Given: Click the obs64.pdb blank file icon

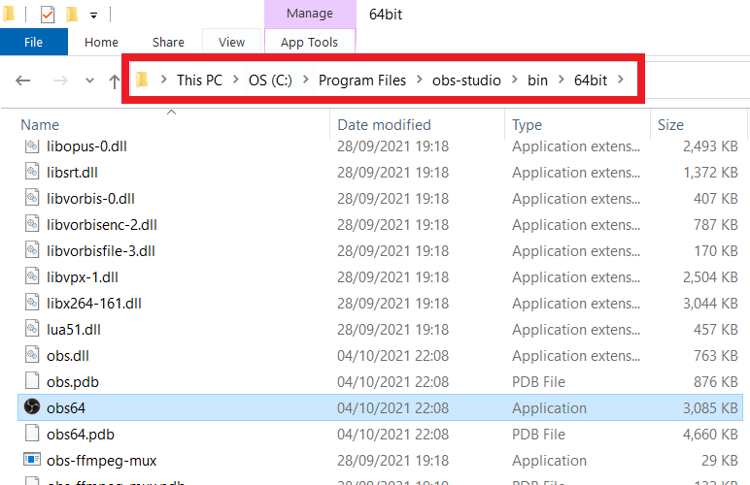Looking at the screenshot, I should click(31, 434).
